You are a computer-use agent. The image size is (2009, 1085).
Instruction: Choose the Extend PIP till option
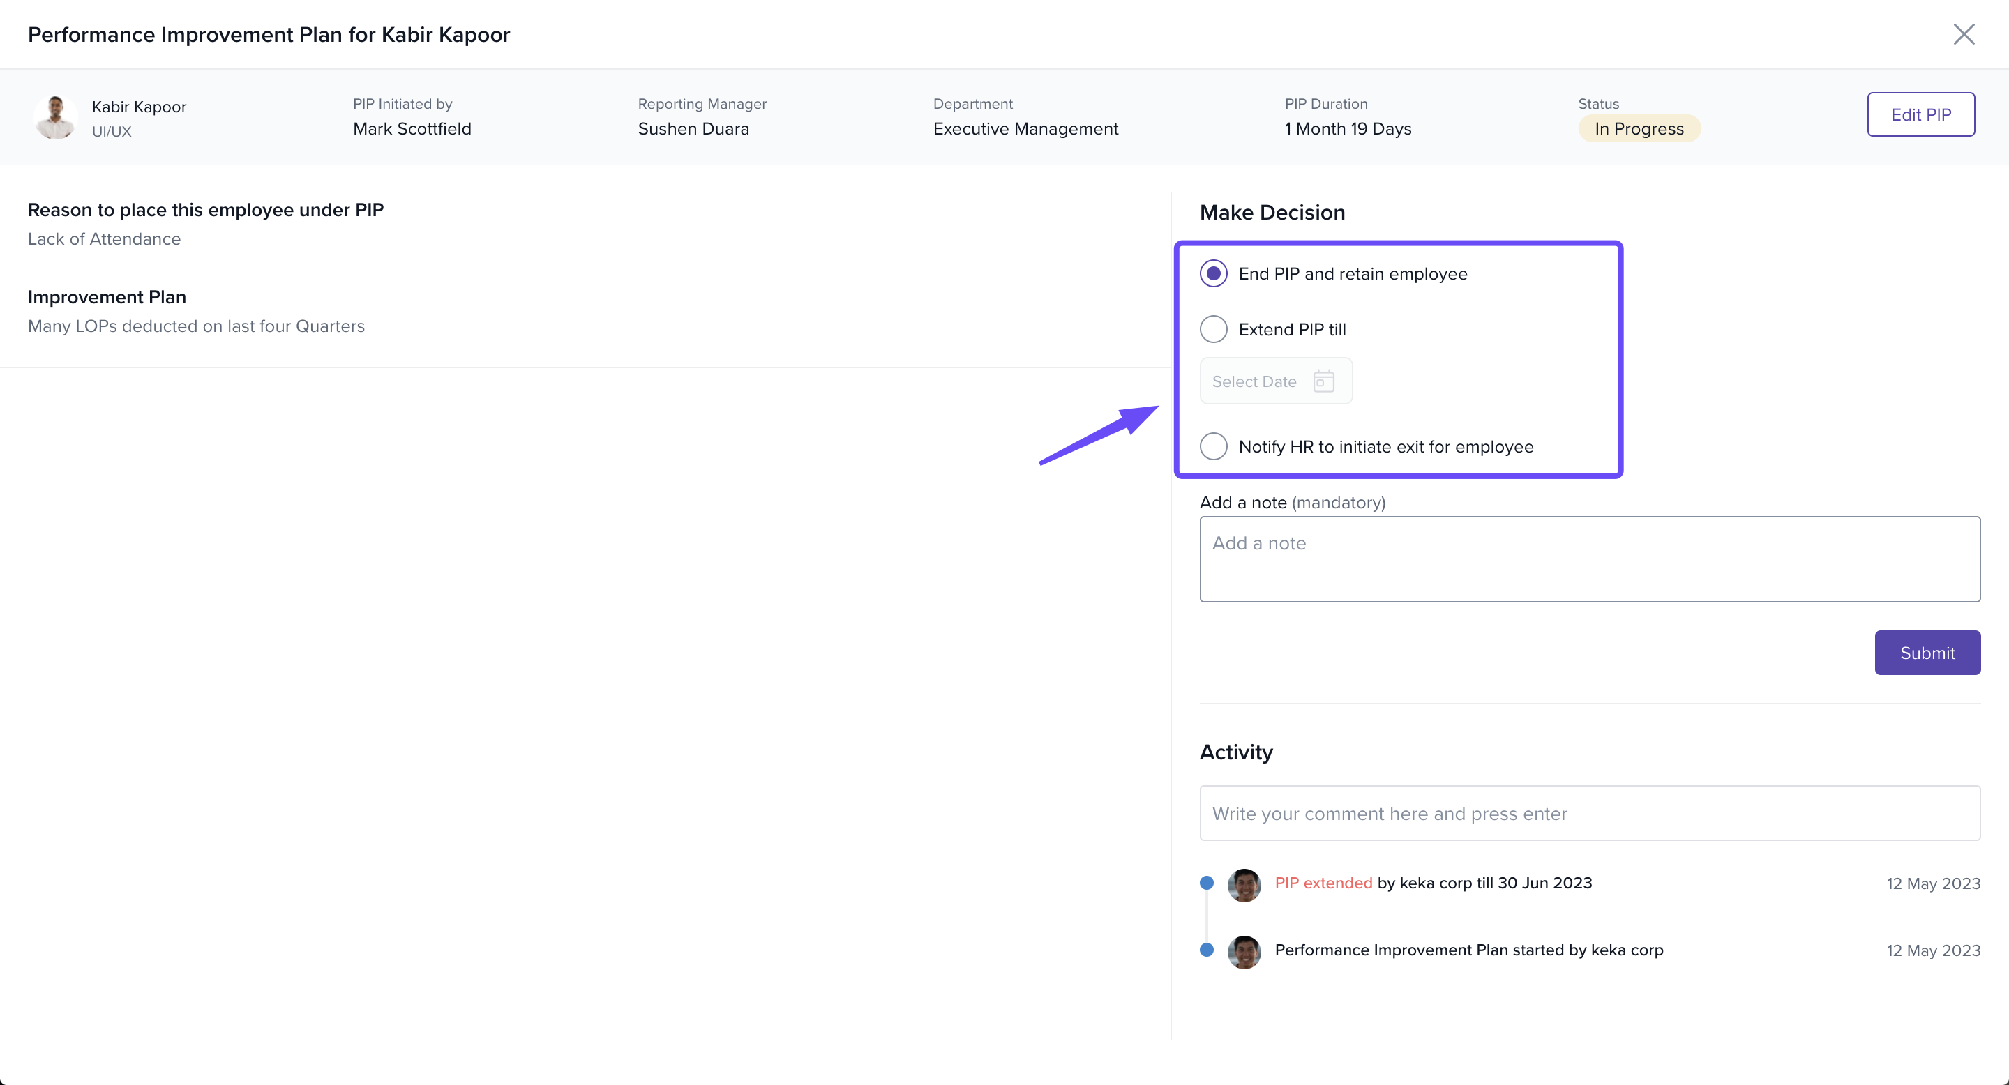pos(1214,330)
